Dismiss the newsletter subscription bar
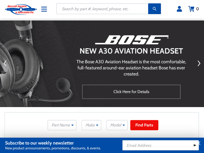204x153 pixels. (199, 143)
